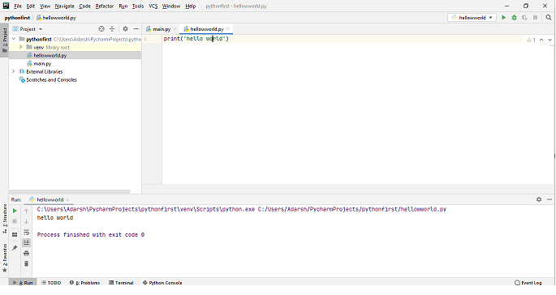Collapse all in Project panel
The width and height of the screenshot is (556, 295).
click(112, 29)
